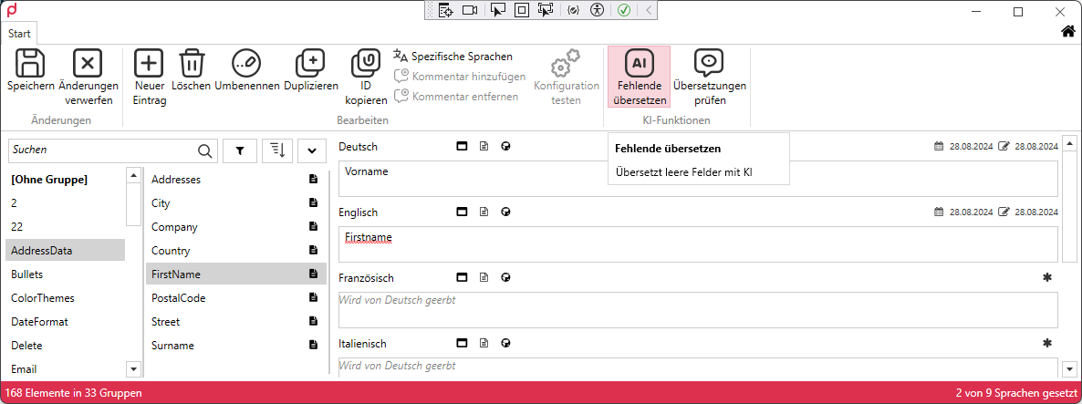
Task: Click the Speichern save icon
Action: [x=30, y=63]
